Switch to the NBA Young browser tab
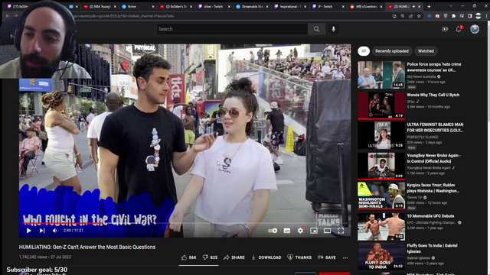490x275 pixels. click(x=100, y=6)
